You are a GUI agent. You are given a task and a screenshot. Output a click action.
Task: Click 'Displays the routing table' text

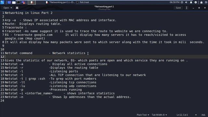point(74,68)
